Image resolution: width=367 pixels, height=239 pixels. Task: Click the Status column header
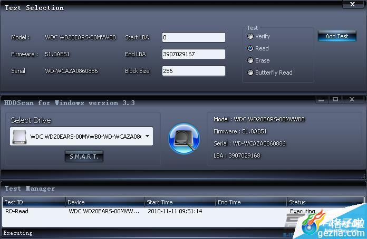click(x=325, y=202)
